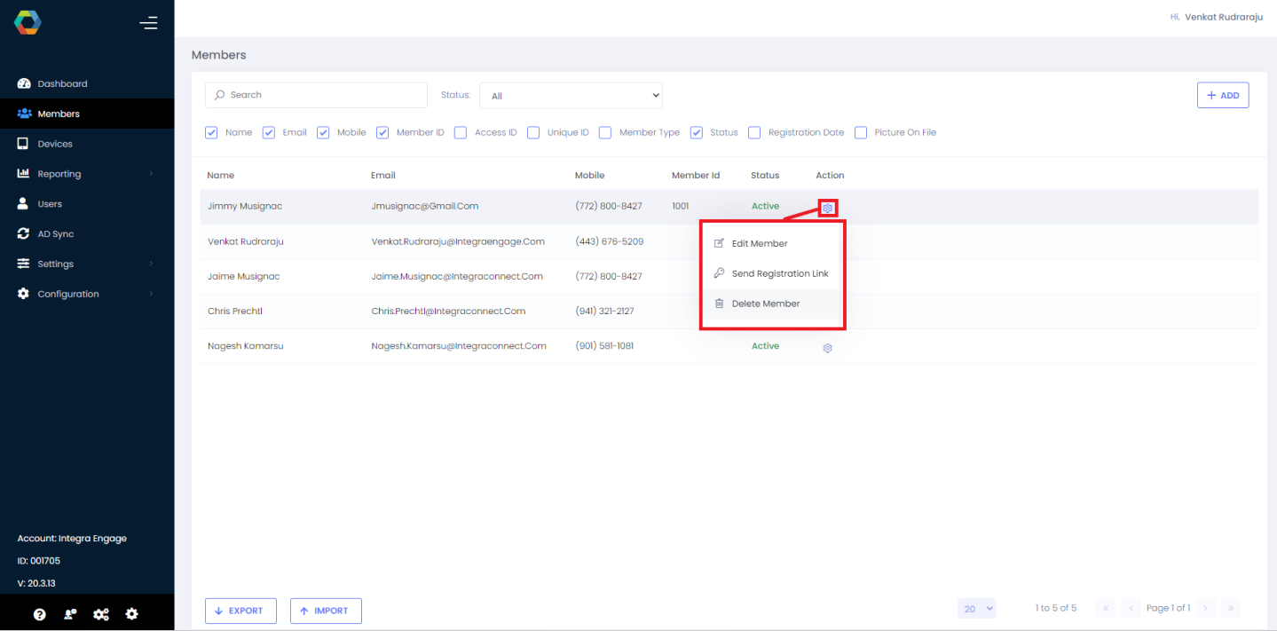Go to last page with double-arrow control
This screenshot has width=1277, height=631.
click(x=1231, y=608)
